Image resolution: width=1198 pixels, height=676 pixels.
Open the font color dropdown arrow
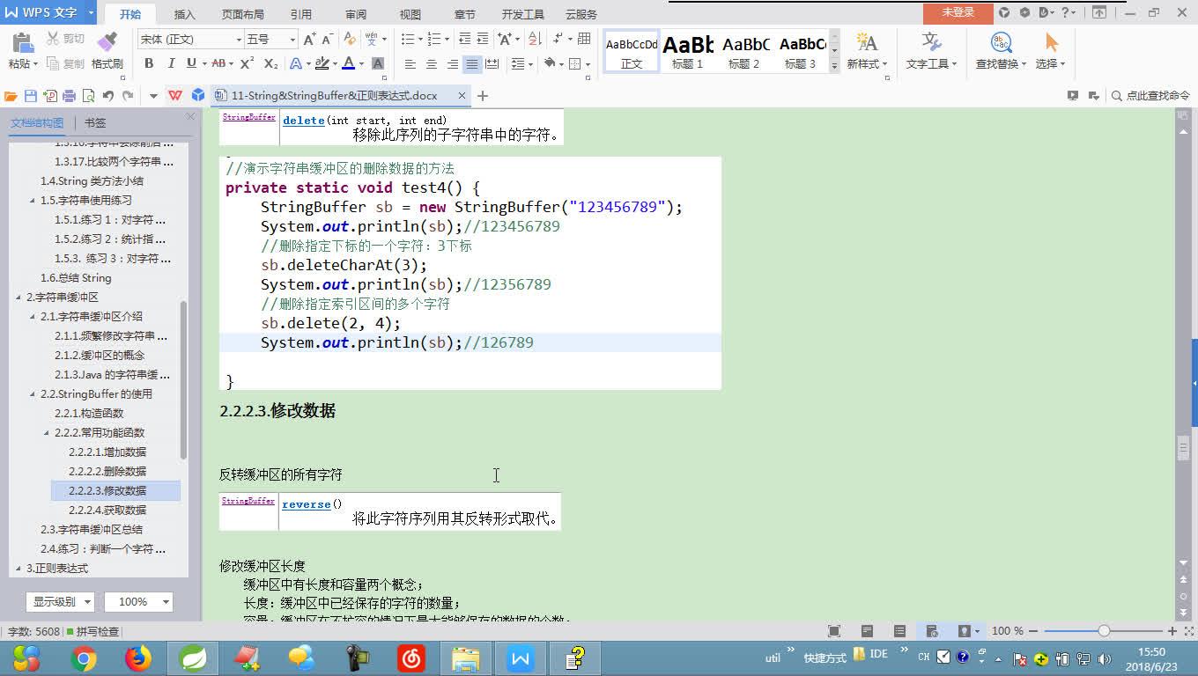[362, 63]
